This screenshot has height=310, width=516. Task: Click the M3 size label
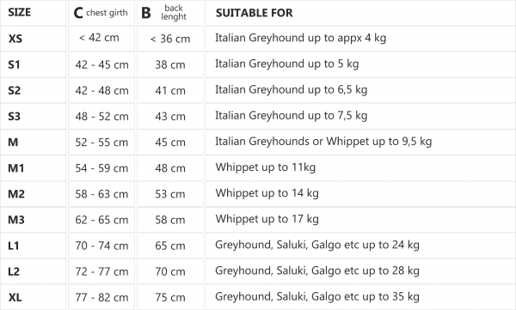16,220
